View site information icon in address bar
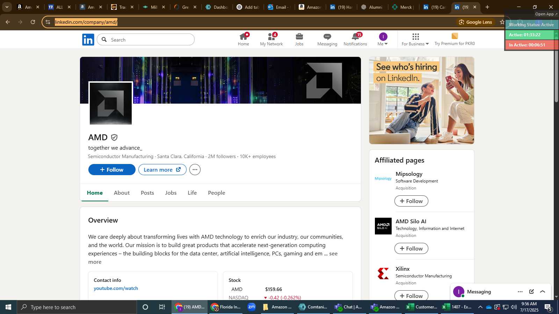This screenshot has height=314, width=559. (48, 22)
